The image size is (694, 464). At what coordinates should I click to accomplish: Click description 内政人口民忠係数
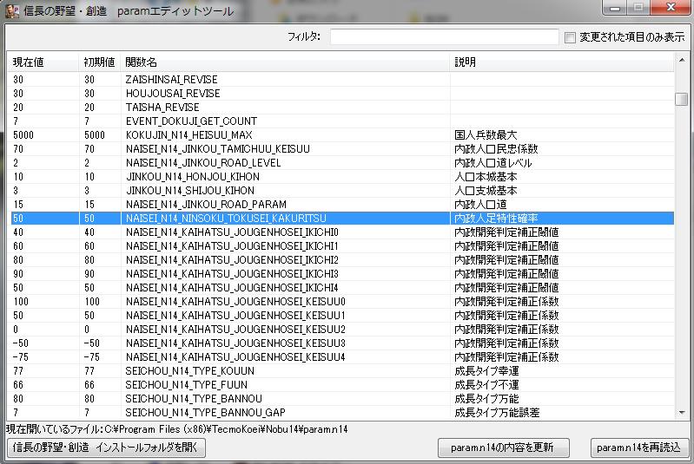tap(496, 149)
